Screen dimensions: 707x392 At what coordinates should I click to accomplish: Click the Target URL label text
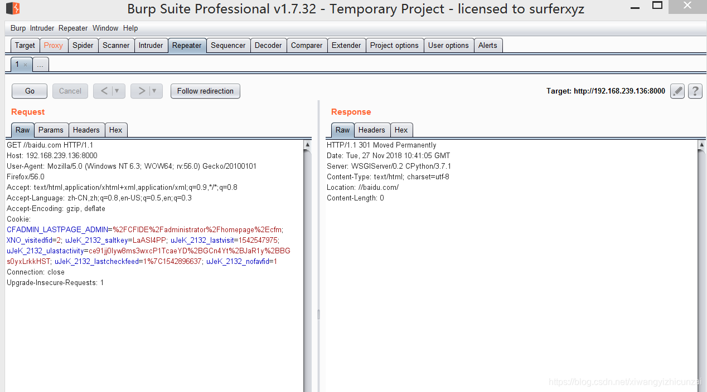(606, 91)
